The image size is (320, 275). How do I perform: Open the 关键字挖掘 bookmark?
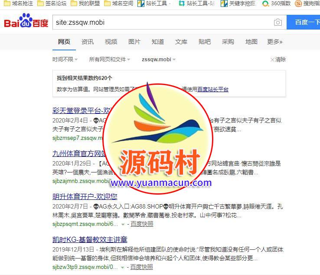click(238, 3)
